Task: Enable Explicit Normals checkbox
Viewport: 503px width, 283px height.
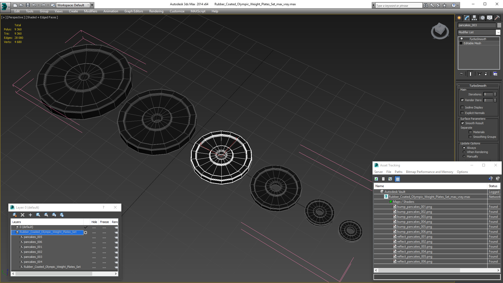Action: [462, 113]
